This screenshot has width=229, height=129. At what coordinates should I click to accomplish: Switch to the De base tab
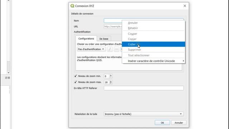click(x=104, y=39)
